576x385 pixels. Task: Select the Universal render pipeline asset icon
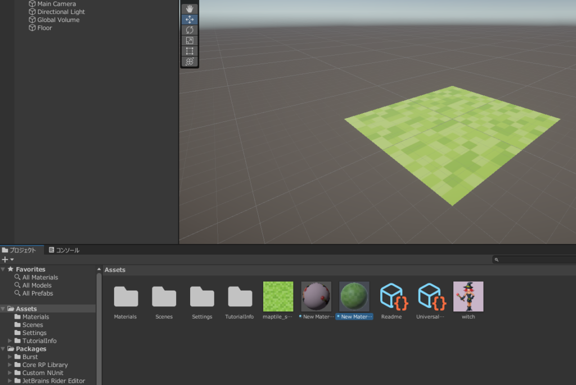pos(430,296)
